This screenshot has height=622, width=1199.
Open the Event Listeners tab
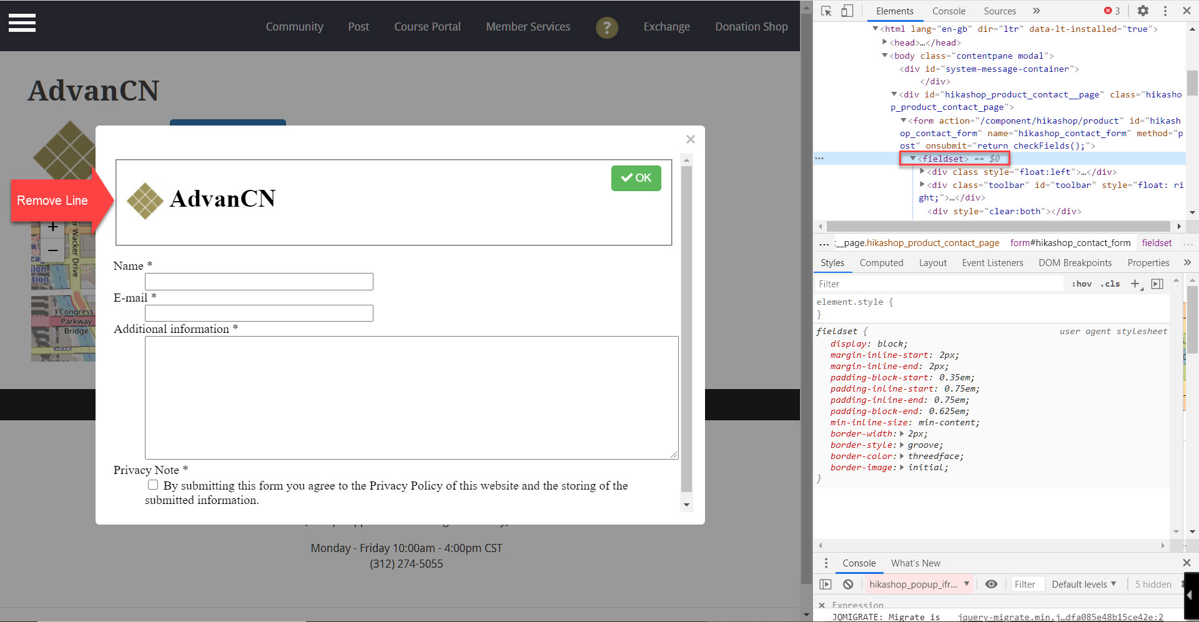point(992,263)
